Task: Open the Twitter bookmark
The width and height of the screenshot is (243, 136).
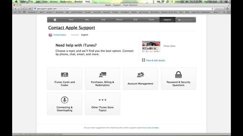Action: [115, 12]
